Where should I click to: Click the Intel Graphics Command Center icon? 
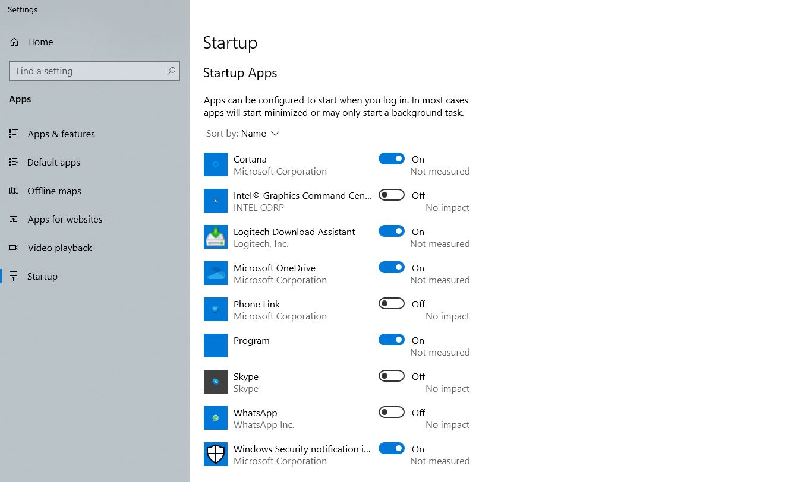216,201
